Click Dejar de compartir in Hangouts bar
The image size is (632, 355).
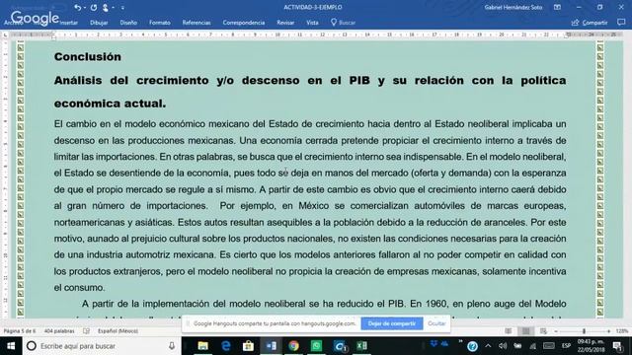pos(392,323)
